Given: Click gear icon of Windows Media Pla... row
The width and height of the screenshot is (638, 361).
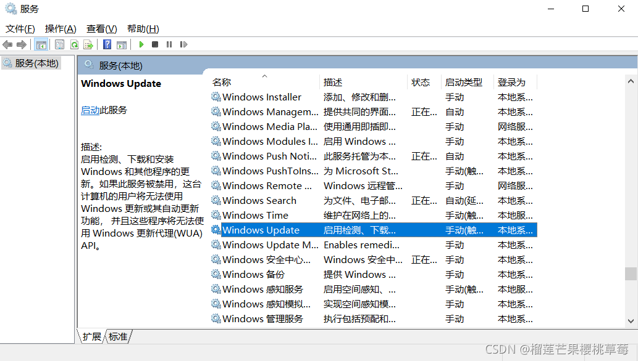Looking at the screenshot, I should click(216, 126).
